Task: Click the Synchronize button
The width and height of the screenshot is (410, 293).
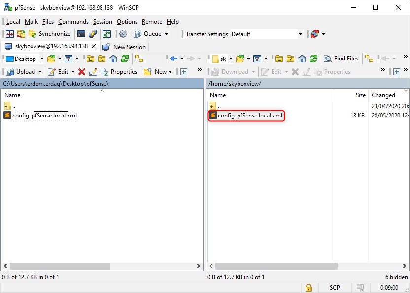Action: [x=50, y=34]
